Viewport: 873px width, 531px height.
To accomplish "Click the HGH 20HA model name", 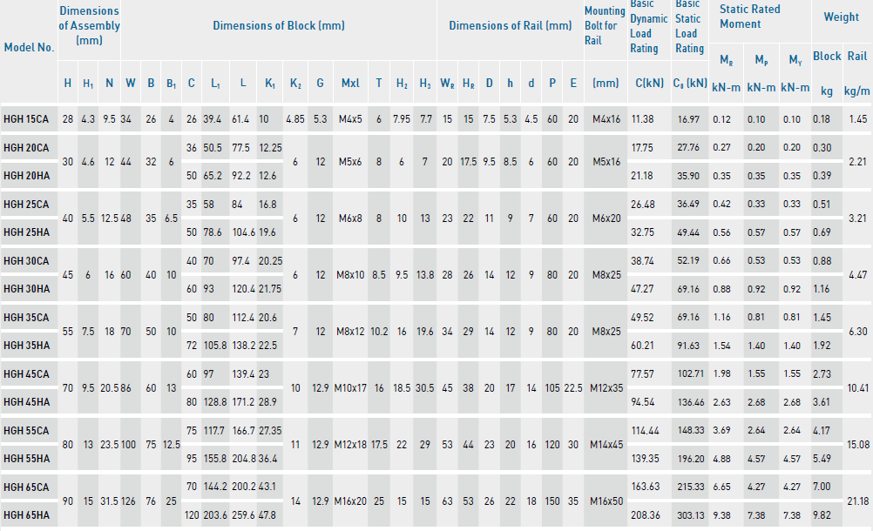I will (x=26, y=175).
